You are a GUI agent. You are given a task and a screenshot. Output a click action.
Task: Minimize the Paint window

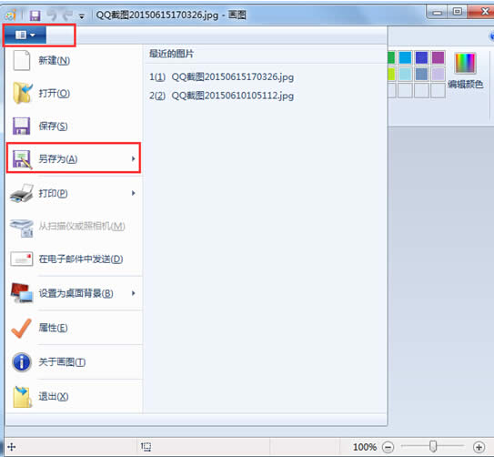click(x=437, y=13)
